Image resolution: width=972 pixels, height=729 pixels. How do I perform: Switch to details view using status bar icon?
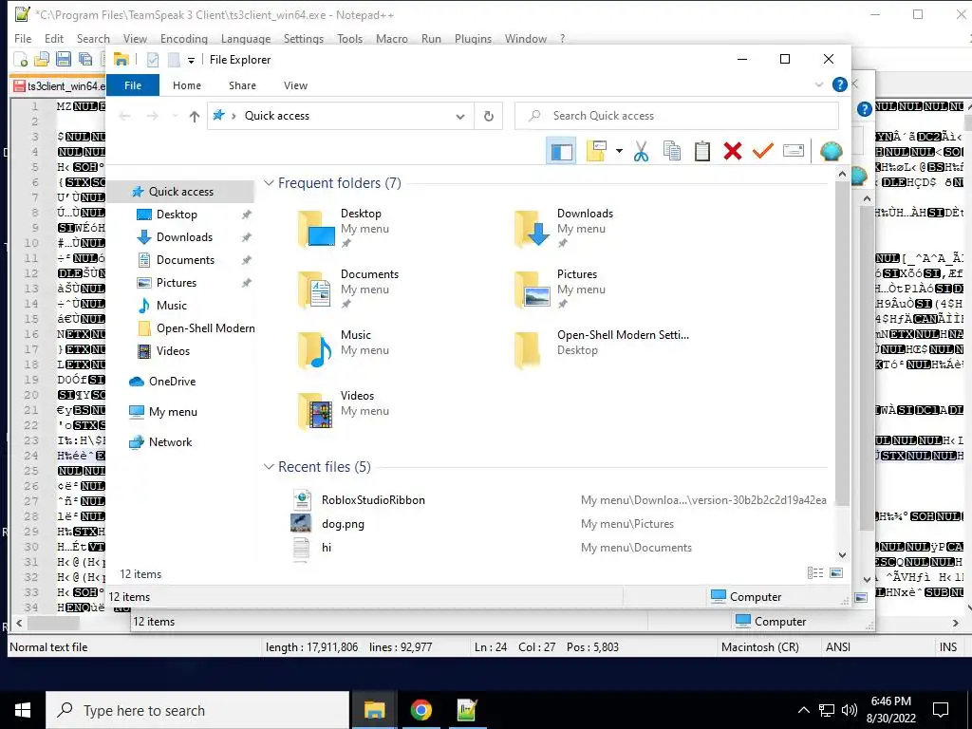pyautogui.click(x=815, y=573)
